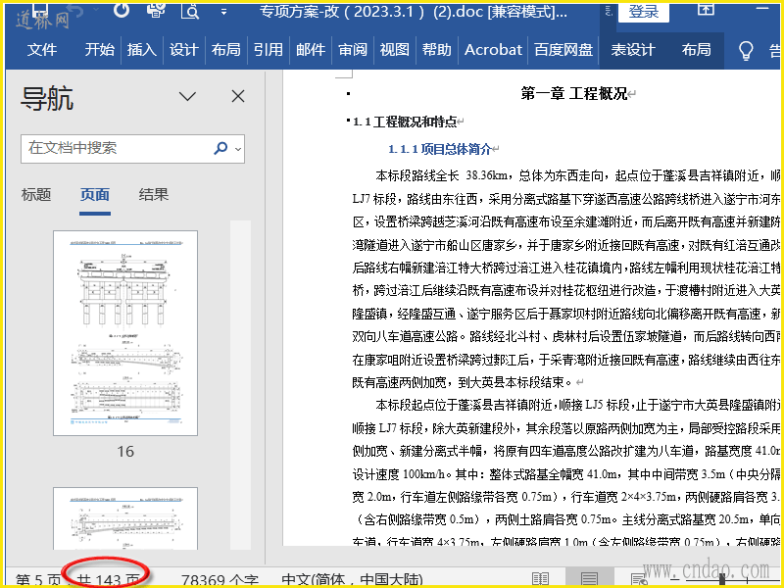Image resolution: width=784 pixels, height=588 pixels.
Task: Open the 表设计 table design tab
Action: [x=633, y=50]
